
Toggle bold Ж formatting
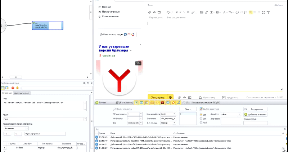pyautogui.click(x=177, y=13)
